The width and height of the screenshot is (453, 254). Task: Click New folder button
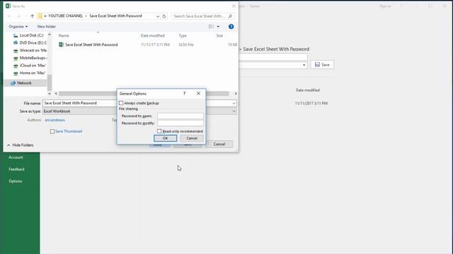[x=47, y=27]
